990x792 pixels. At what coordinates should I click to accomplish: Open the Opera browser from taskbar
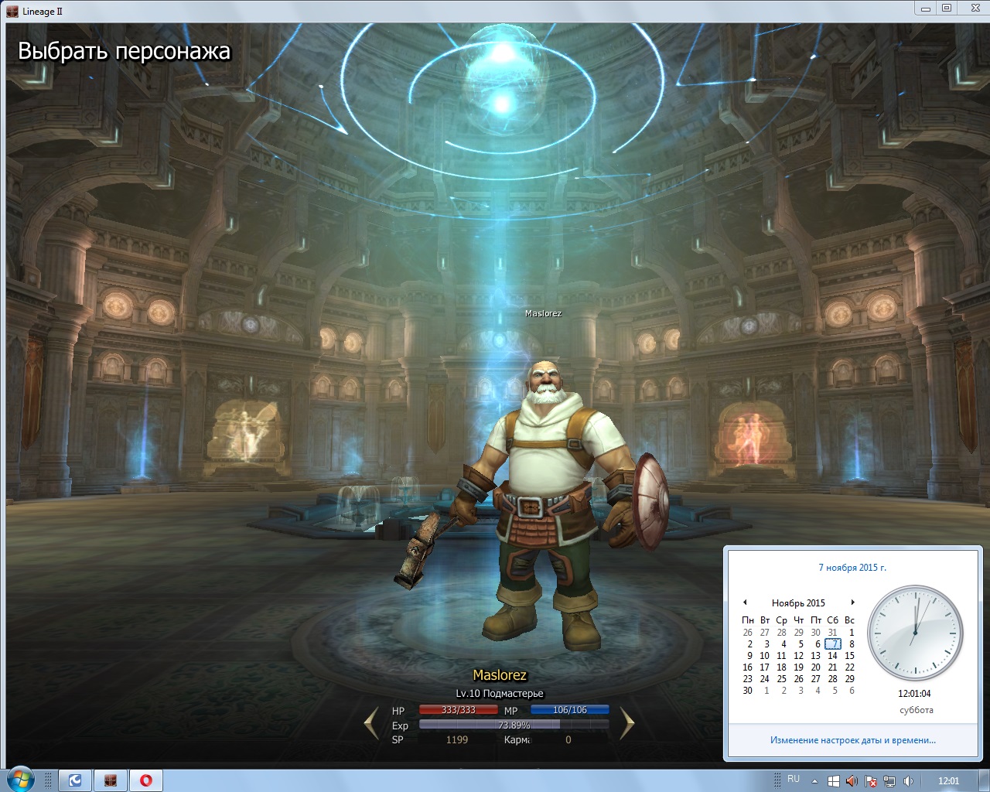pos(145,780)
